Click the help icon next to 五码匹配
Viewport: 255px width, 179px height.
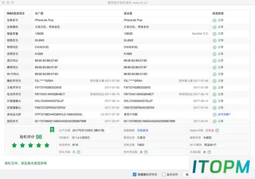pyautogui.click(x=209, y=152)
